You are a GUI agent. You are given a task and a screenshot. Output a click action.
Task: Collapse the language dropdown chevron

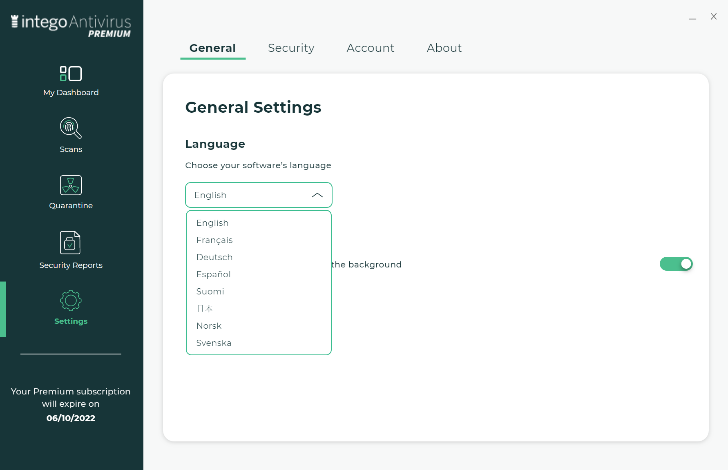click(x=317, y=195)
